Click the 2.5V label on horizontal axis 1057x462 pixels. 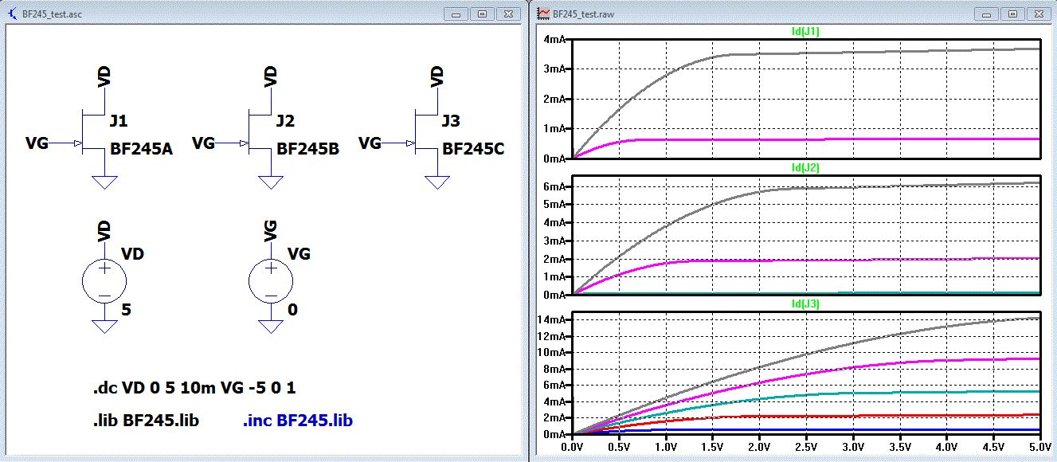pos(806,448)
